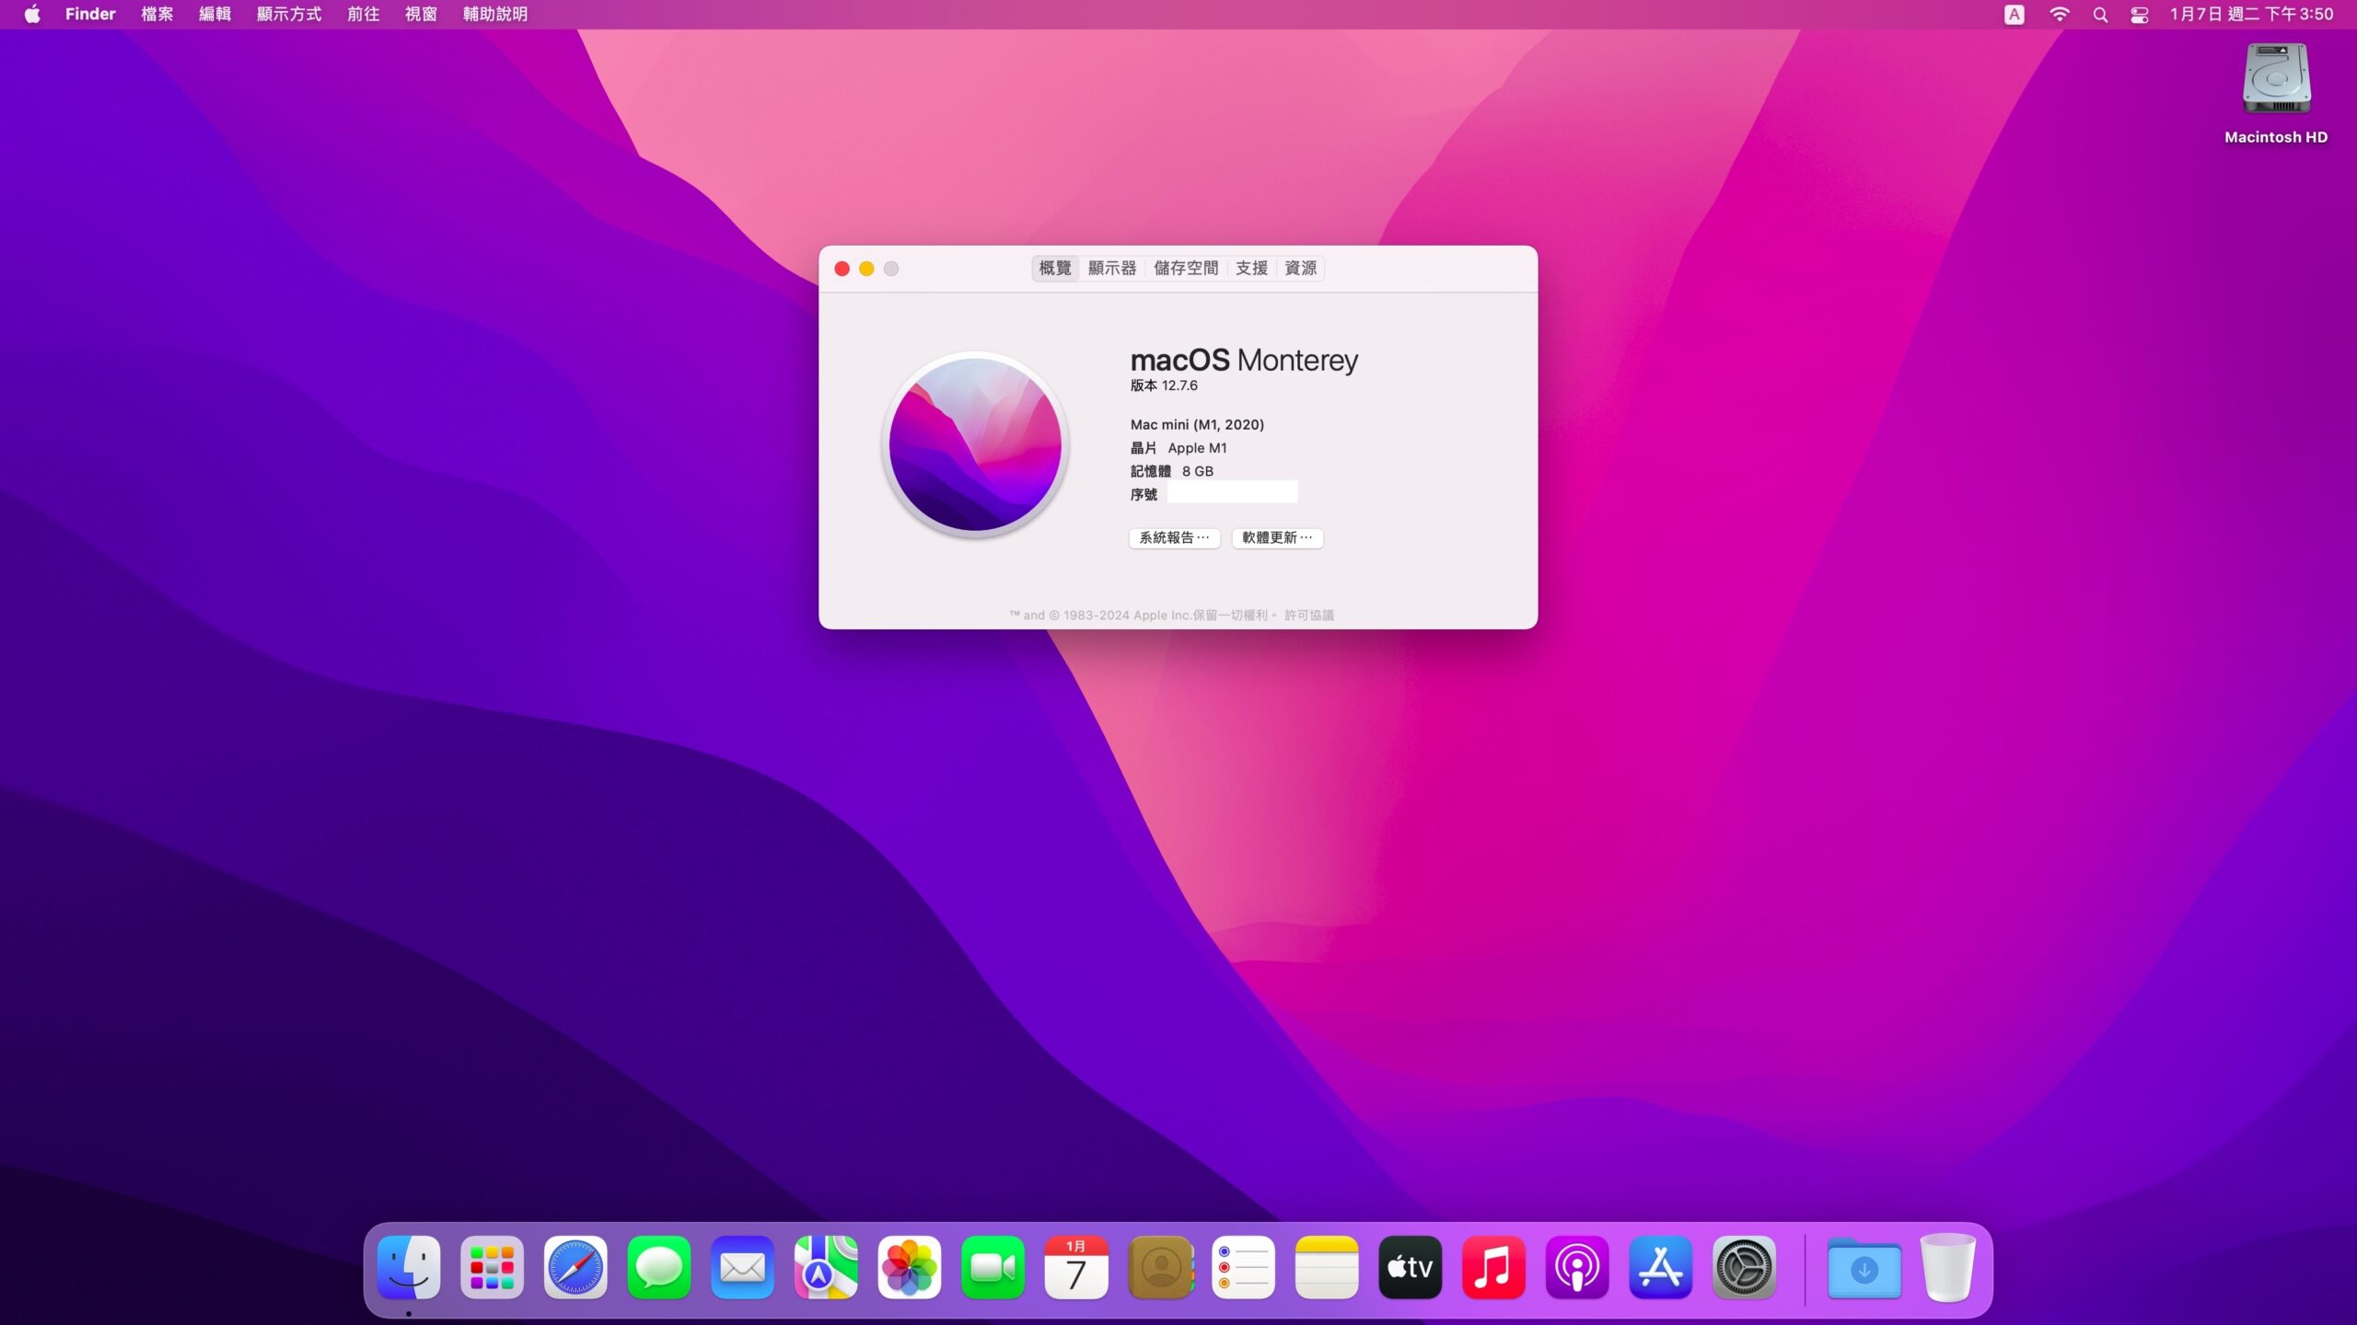Viewport: 2357px width, 1325px height.
Task: Open the 輔助說明 menu
Action: [495, 14]
